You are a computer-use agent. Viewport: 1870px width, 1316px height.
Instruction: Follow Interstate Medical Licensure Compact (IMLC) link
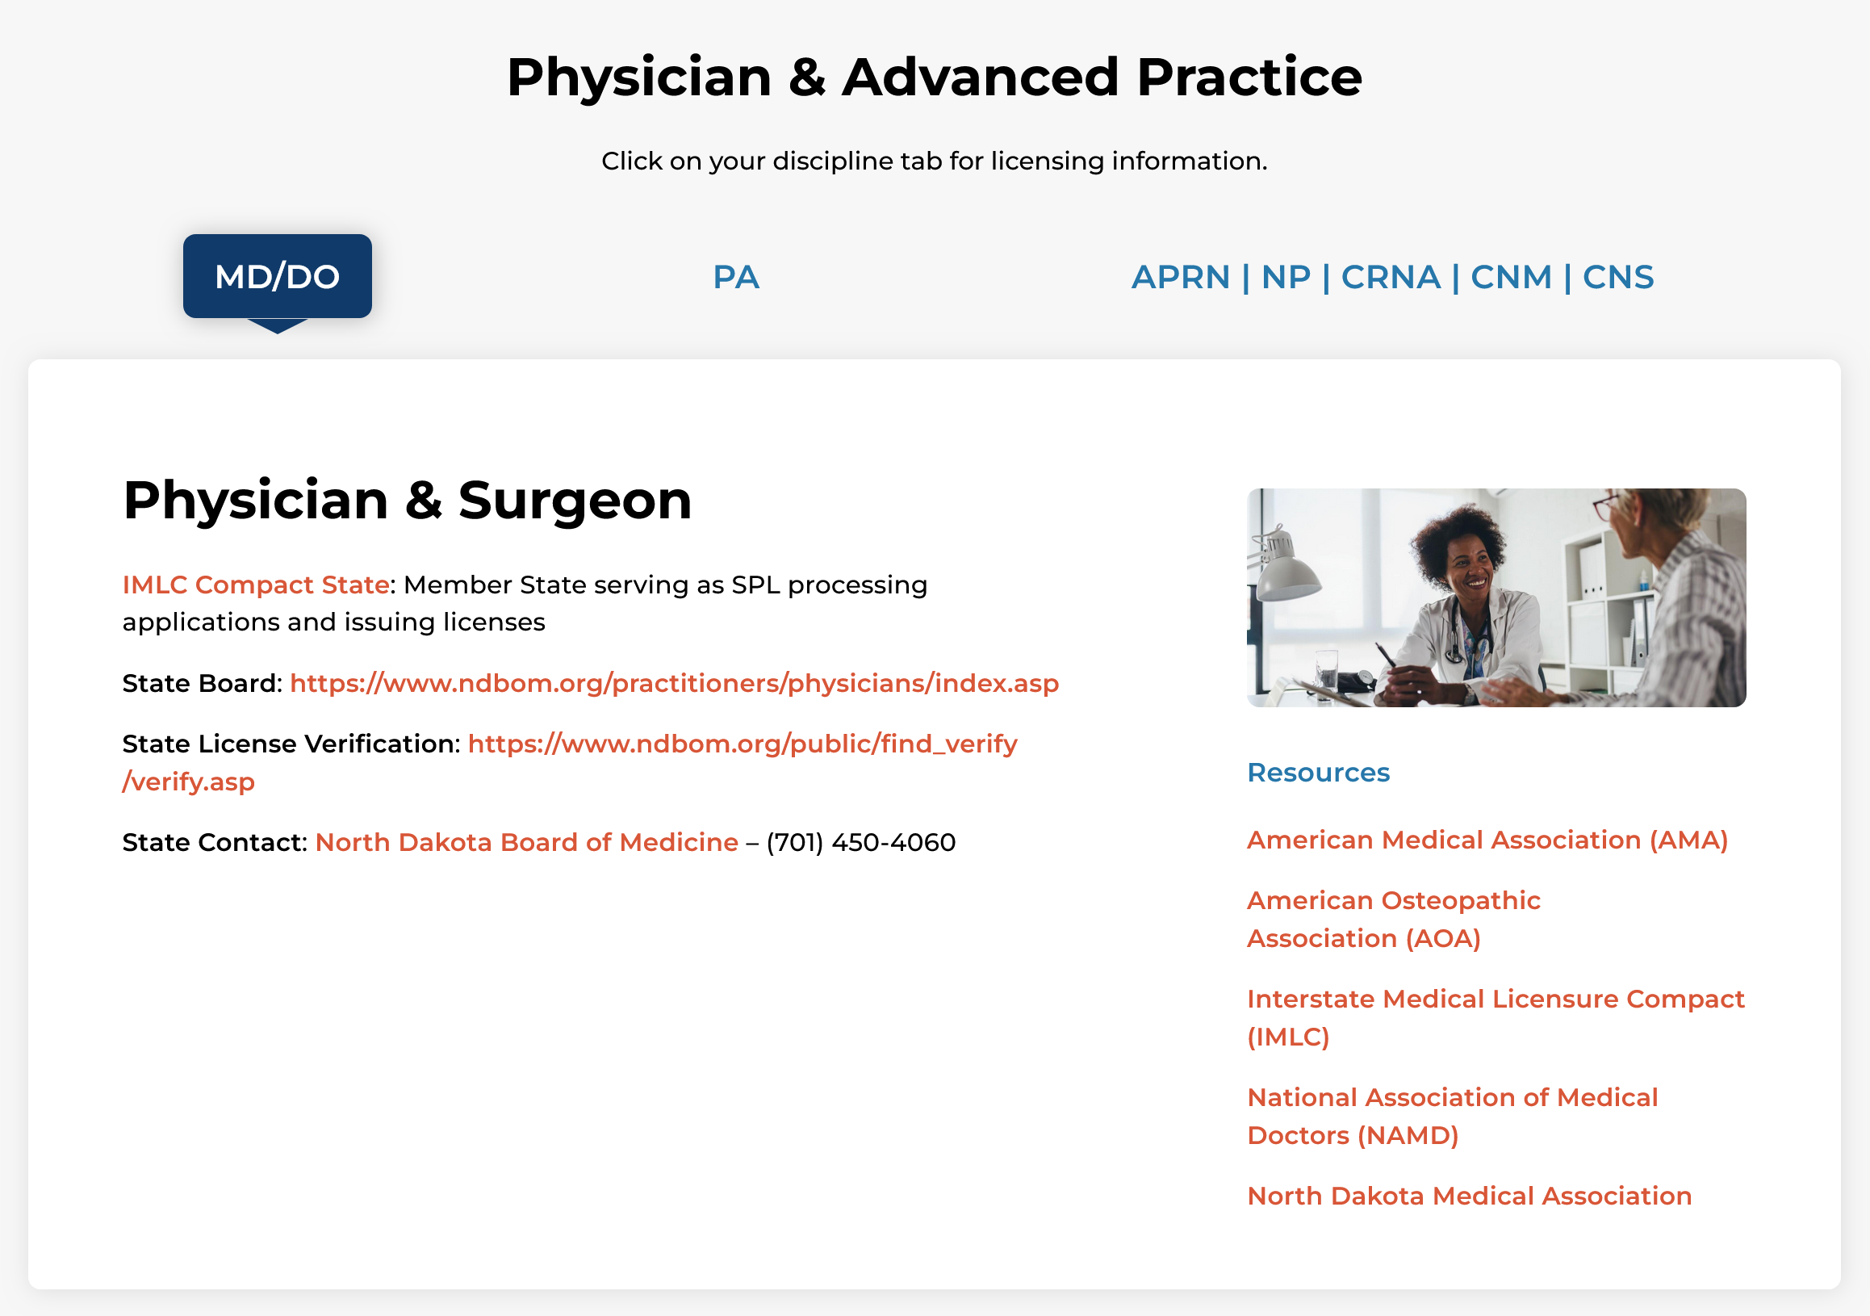click(x=1495, y=999)
